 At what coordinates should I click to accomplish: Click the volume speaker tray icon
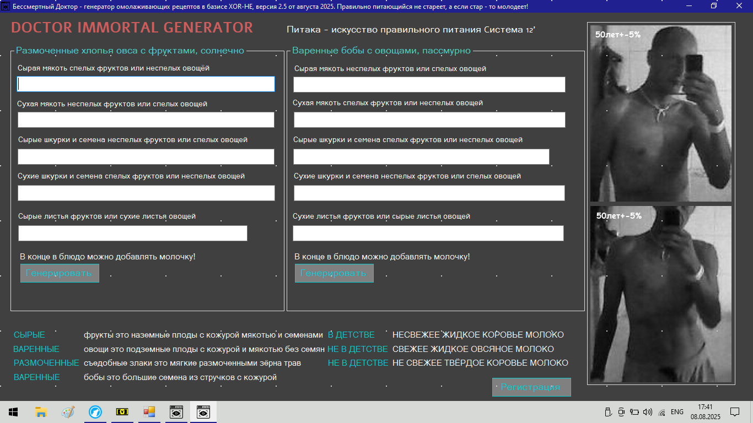pyautogui.click(x=648, y=412)
